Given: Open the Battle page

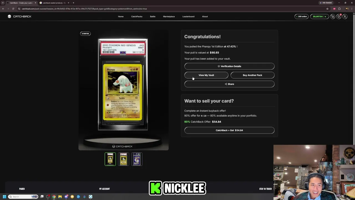Looking at the screenshot, I should tap(153, 16).
